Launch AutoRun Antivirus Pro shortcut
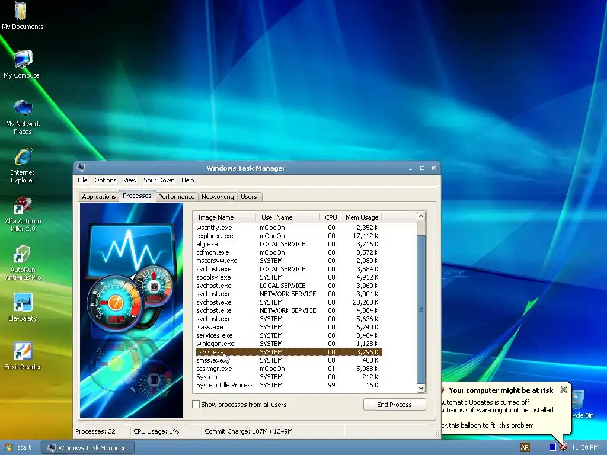The image size is (607, 455). [23, 262]
